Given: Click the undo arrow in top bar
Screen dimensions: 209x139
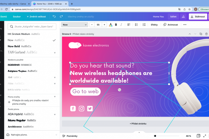Looking at the screenshot, I should coord(54,17).
